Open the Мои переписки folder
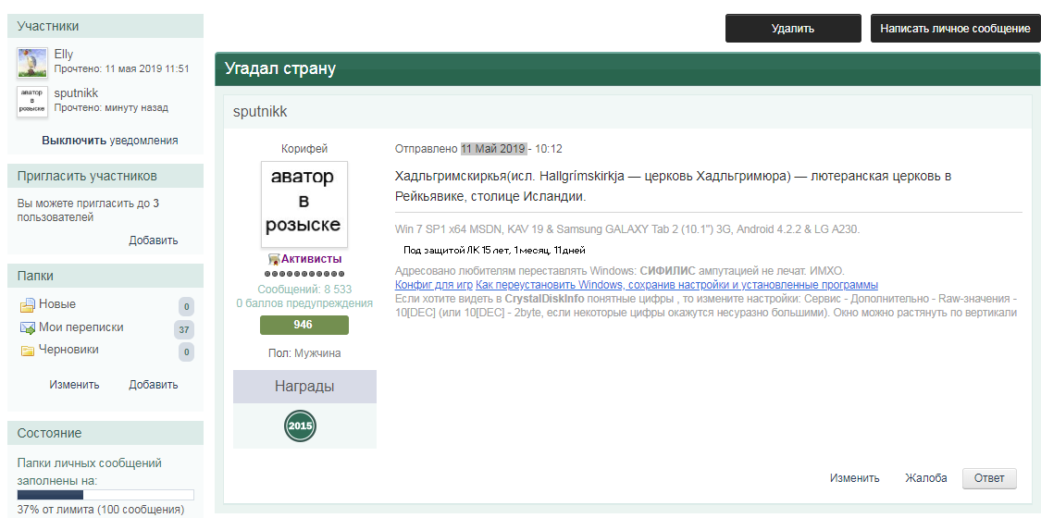This screenshot has width=1041, height=518. [x=81, y=327]
